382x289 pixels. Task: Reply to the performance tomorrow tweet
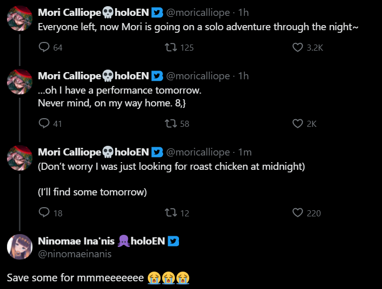coord(44,123)
